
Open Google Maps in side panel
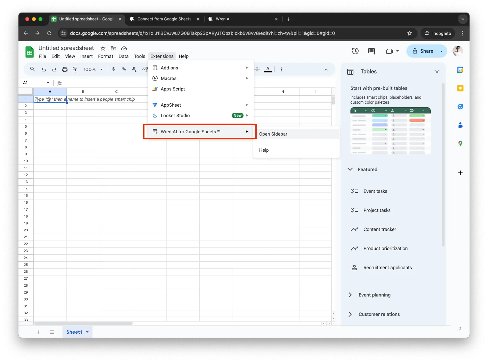[460, 143]
